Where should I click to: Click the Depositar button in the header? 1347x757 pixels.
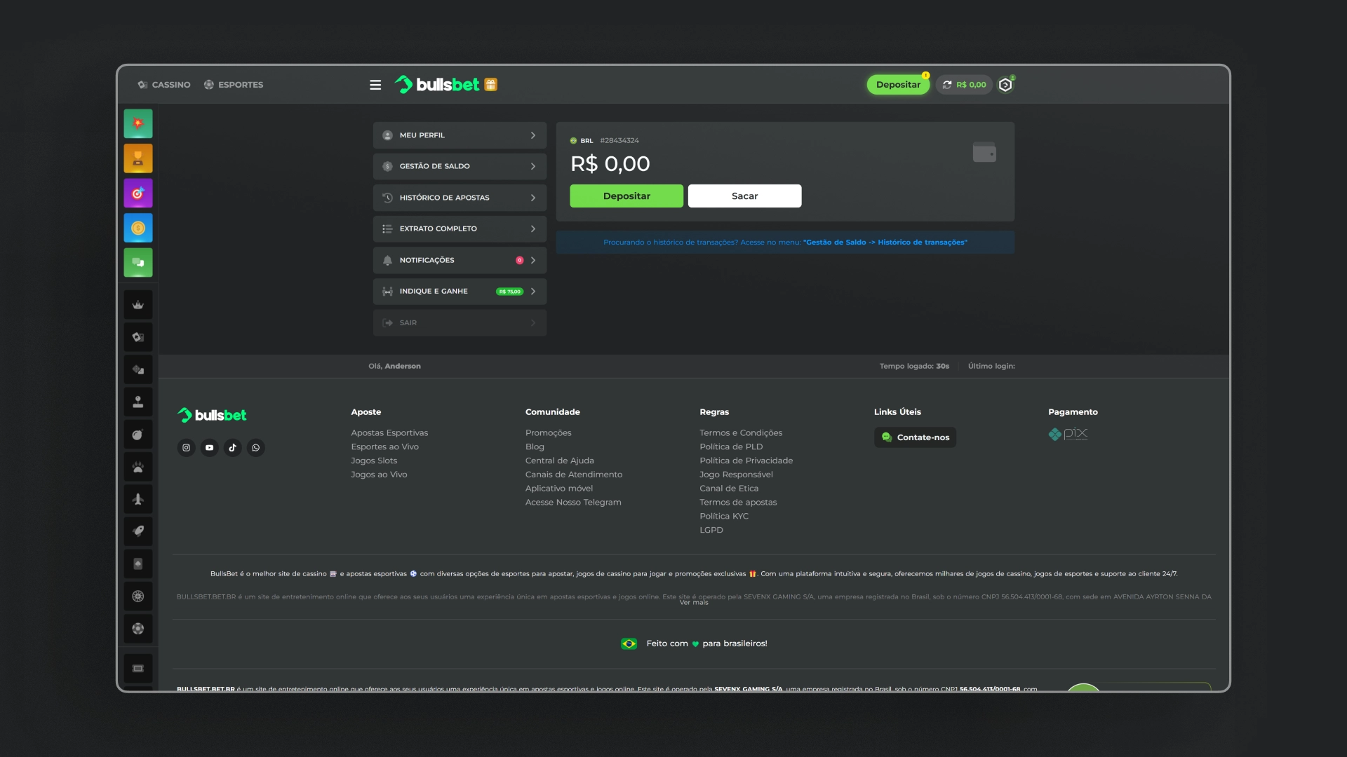coord(898,85)
